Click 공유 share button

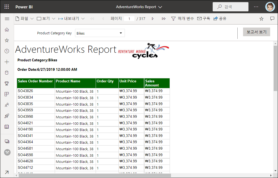[x=220, y=19]
